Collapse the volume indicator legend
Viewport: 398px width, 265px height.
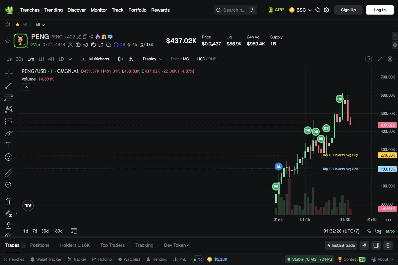pyautogui.click(x=26, y=87)
